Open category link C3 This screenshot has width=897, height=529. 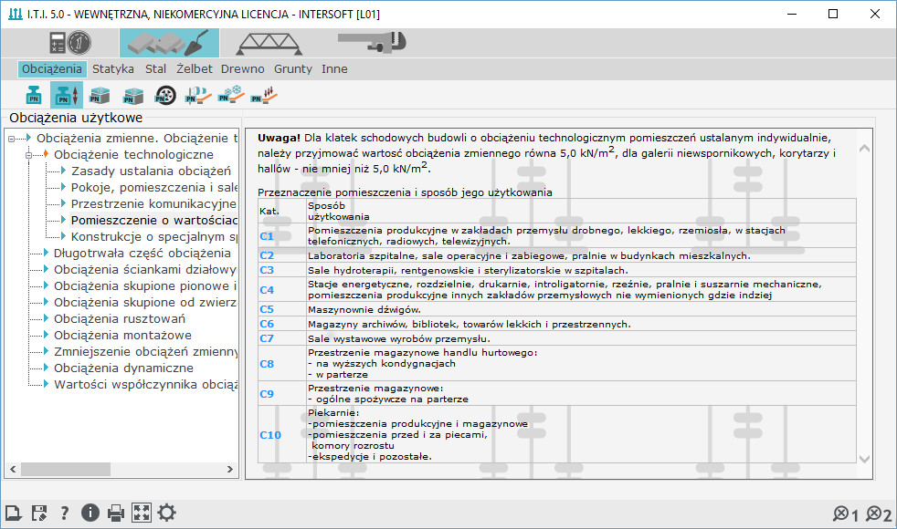point(267,270)
